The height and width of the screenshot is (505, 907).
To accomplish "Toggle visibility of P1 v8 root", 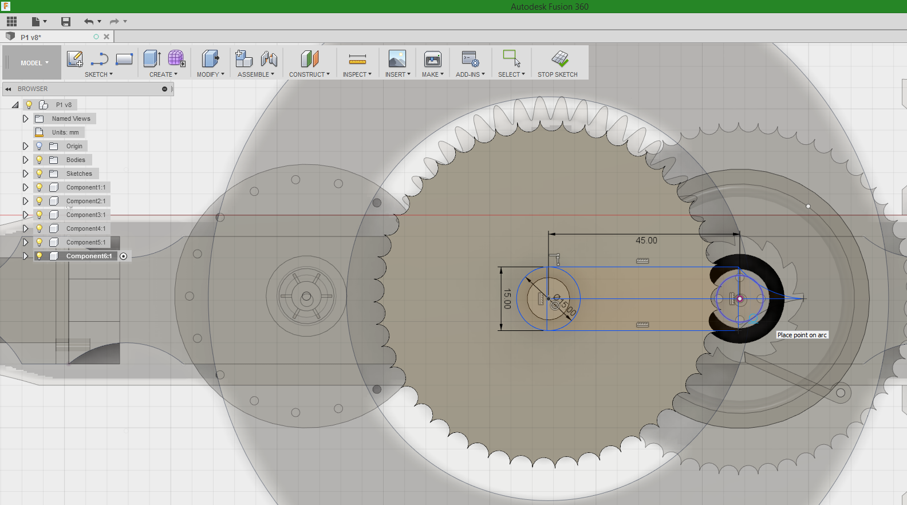I will tap(29, 105).
